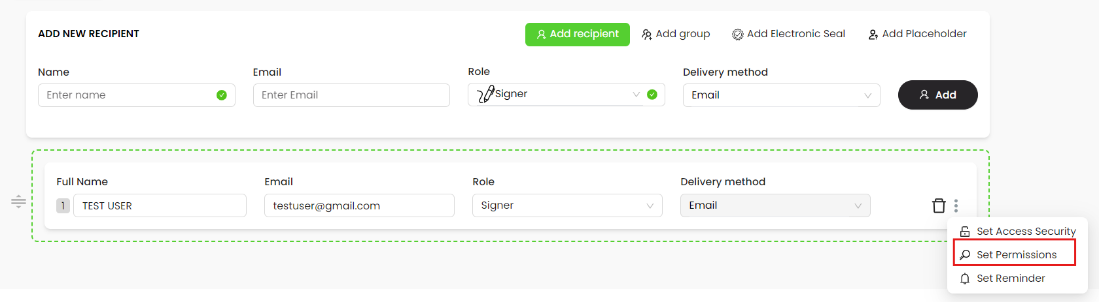The height and width of the screenshot is (302, 1099).
Task: Click the lock icon beside Set Access Security
Action: click(965, 232)
